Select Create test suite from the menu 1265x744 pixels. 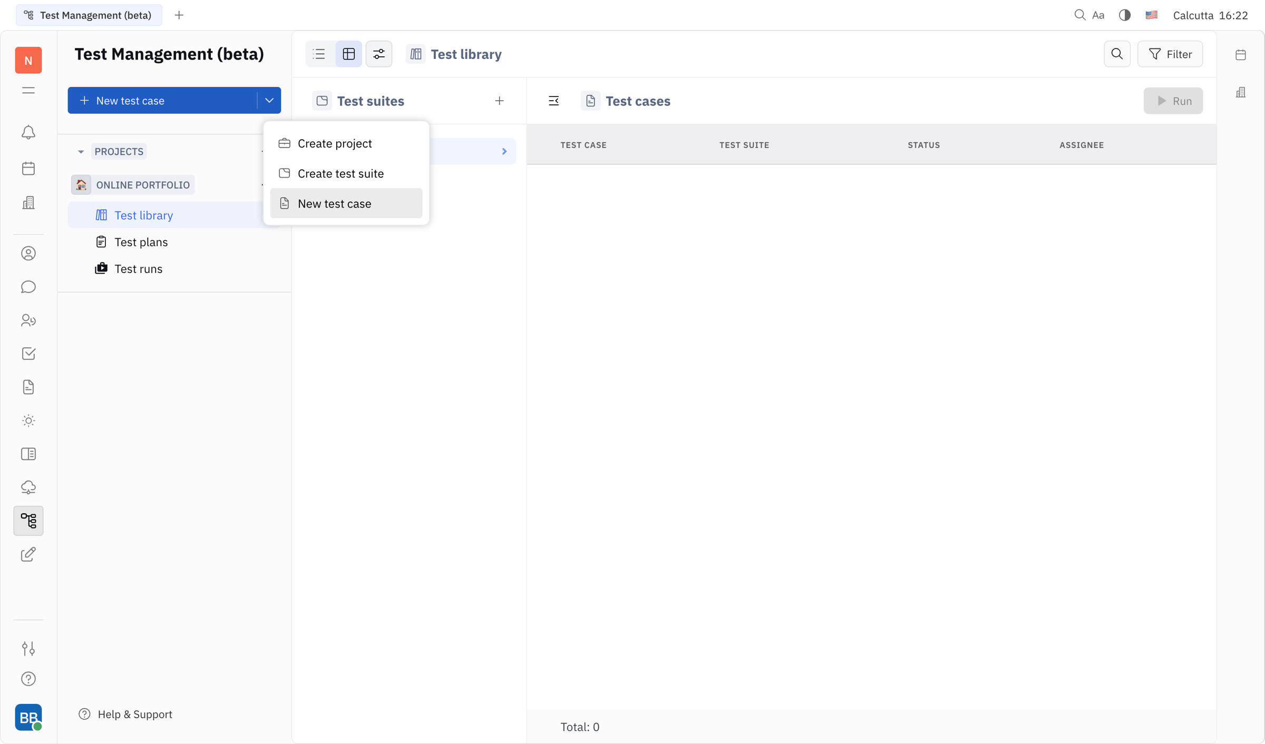tap(346, 173)
